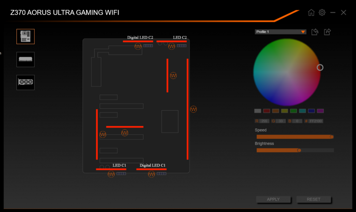Pick the blue color swatch
Screen dimensions: 356x212
tap(311, 111)
